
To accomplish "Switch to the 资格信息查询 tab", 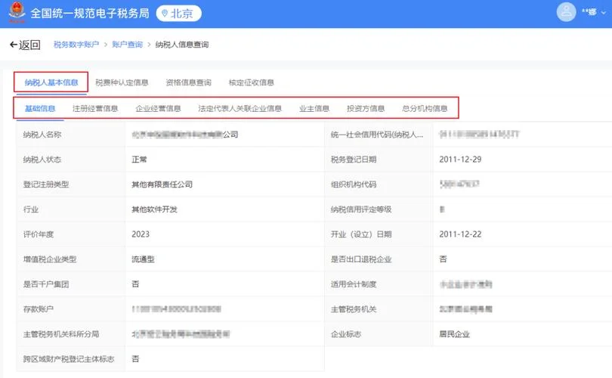I will click(189, 82).
